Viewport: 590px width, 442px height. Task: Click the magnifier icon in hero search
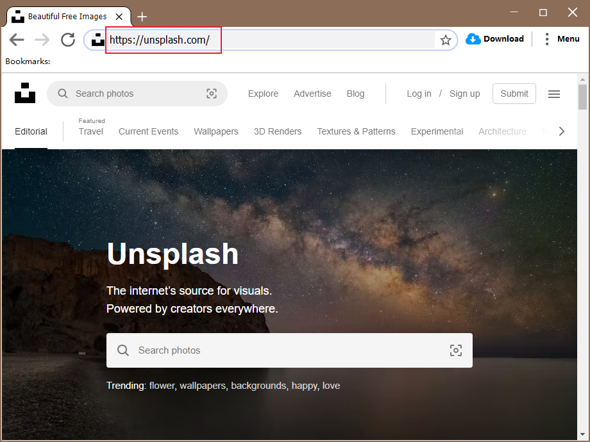[x=123, y=350]
